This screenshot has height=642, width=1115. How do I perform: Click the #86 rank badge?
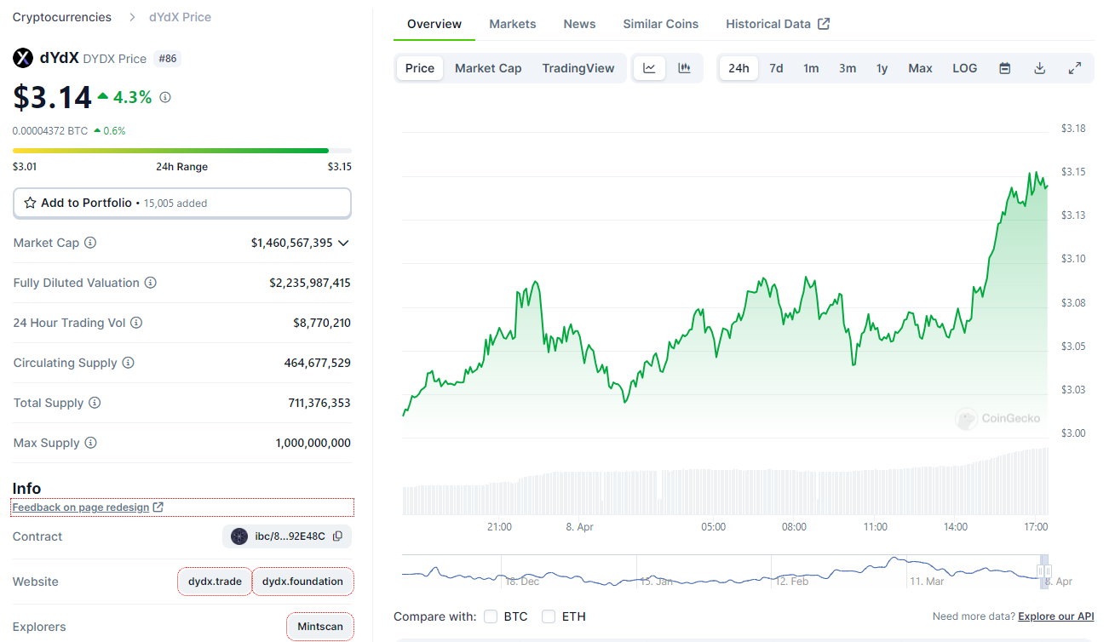[x=166, y=59]
